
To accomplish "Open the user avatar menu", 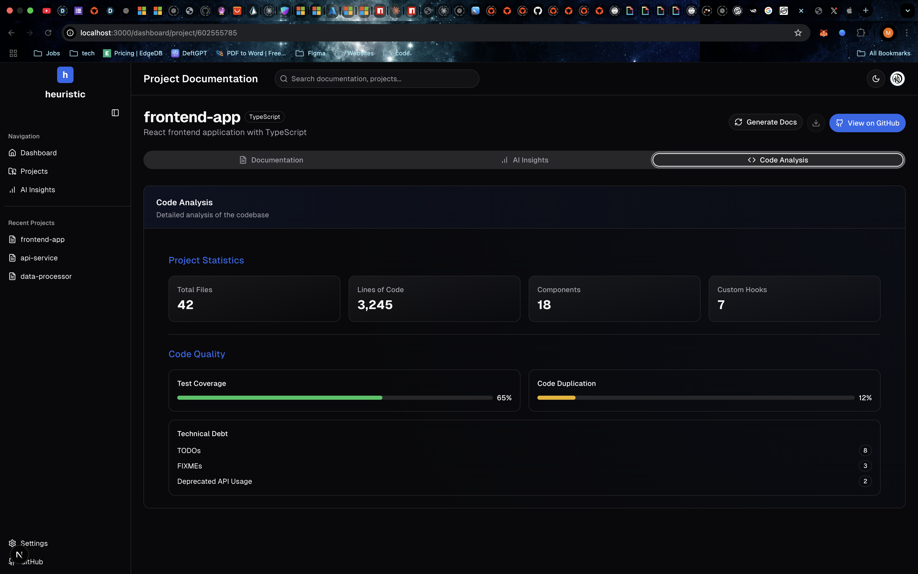I will (897, 79).
